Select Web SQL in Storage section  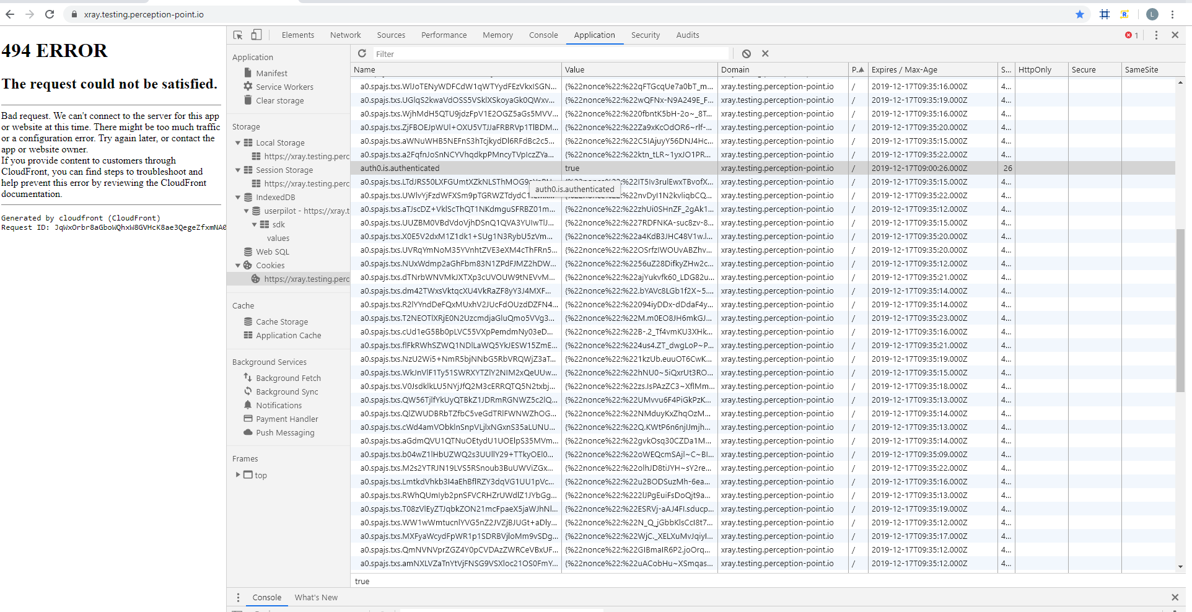pyautogui.click(x=273, y=251)
